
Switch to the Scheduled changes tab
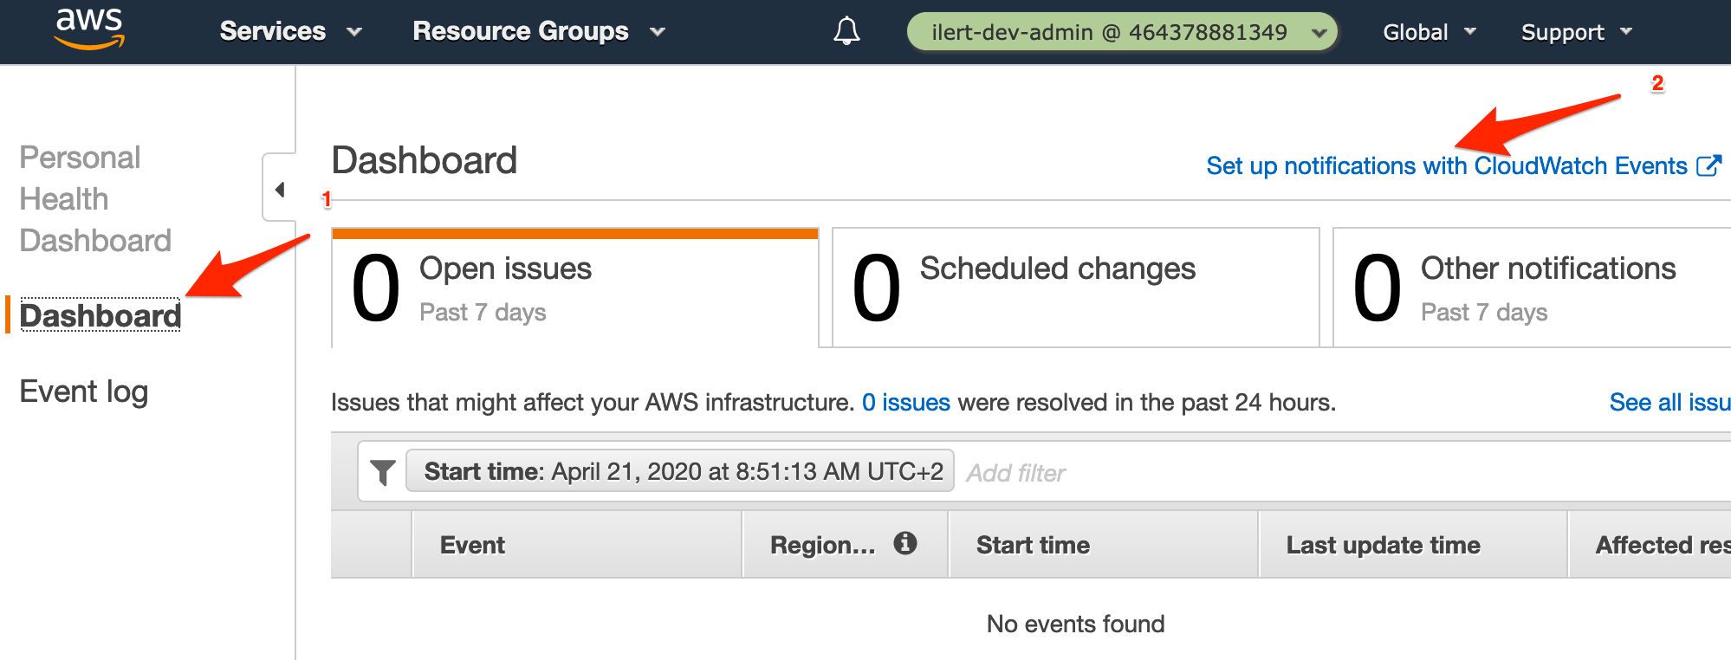(1075, 288)
